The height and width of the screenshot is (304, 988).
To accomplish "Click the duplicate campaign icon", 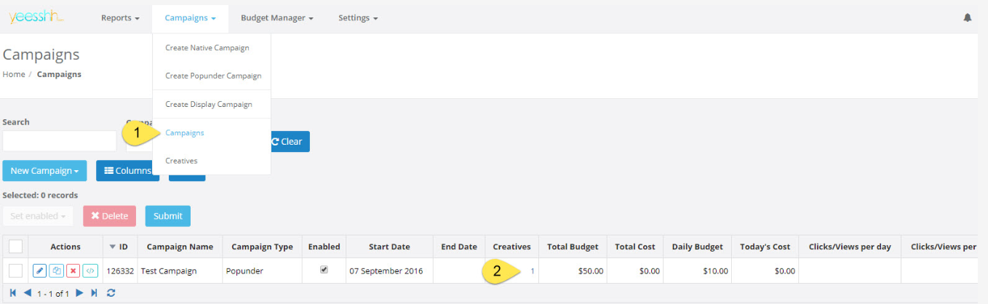I will 56,271.
